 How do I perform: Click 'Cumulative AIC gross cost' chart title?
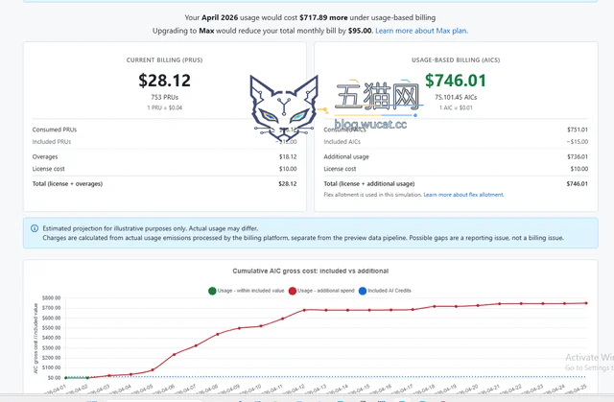(x=311, y=271)
